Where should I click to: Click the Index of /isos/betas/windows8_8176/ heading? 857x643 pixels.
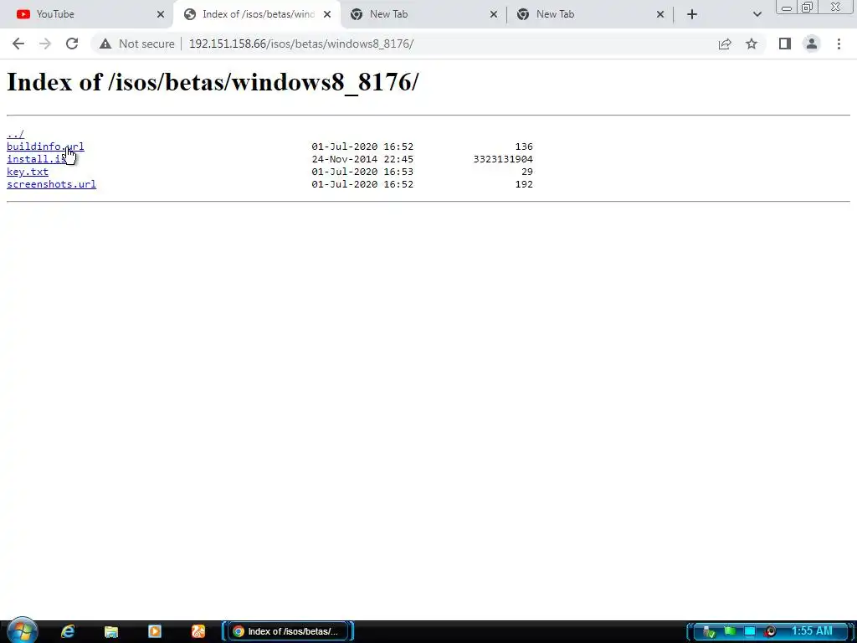pos(213,83)
